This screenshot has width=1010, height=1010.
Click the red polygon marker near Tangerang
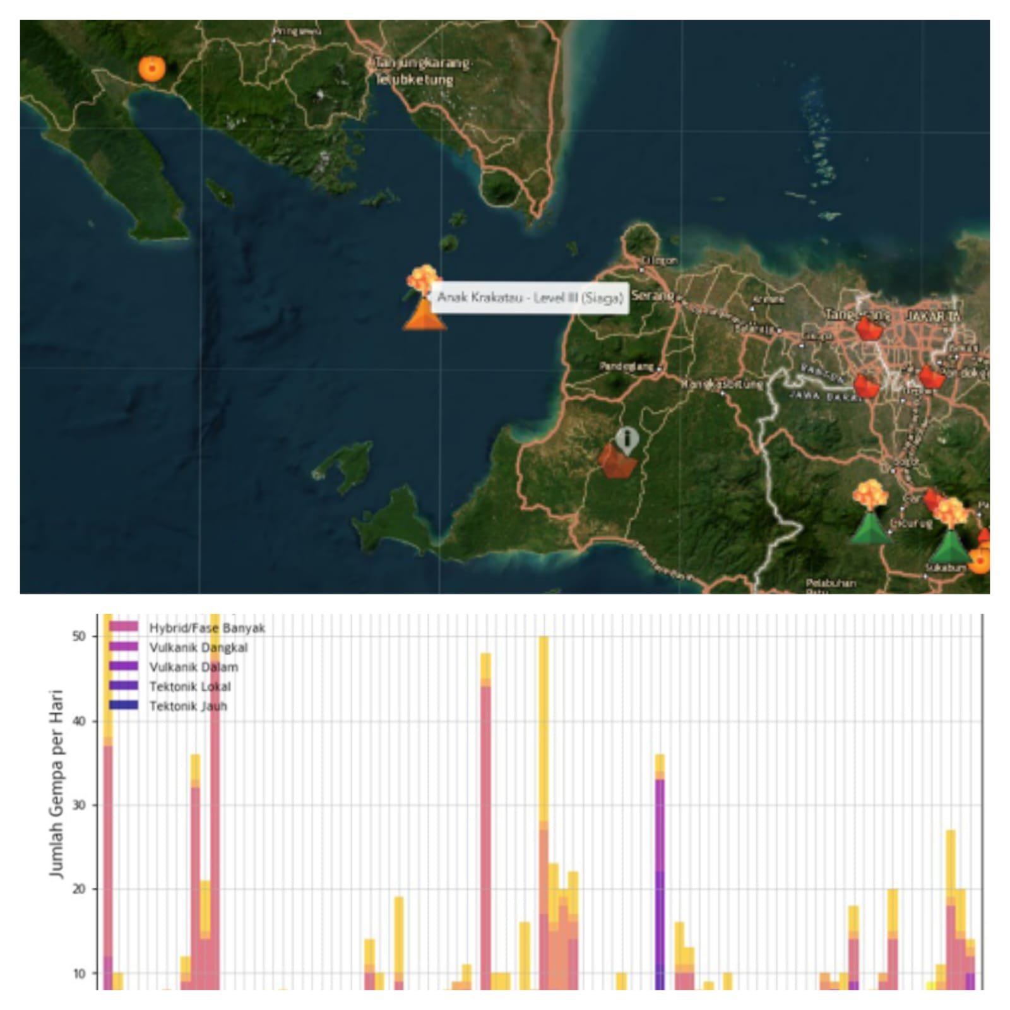869,328
